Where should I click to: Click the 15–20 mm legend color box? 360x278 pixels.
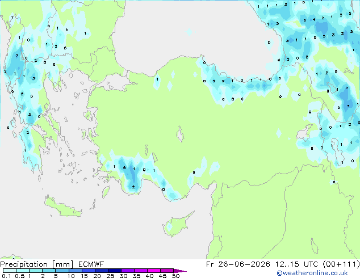point(88,271)
